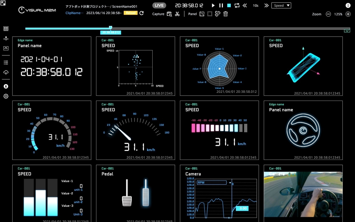Select the SPEED radar chart panel
Image resolution: width=355 pixels, height=222 pixels.
(x=219, y=66)
